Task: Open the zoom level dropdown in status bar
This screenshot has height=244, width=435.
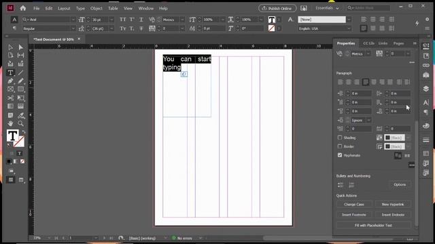Action: pyautogui.click(x=49, y=238)
